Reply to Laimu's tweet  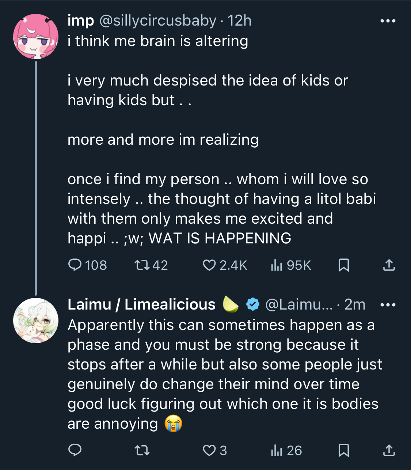coord(75,450)
